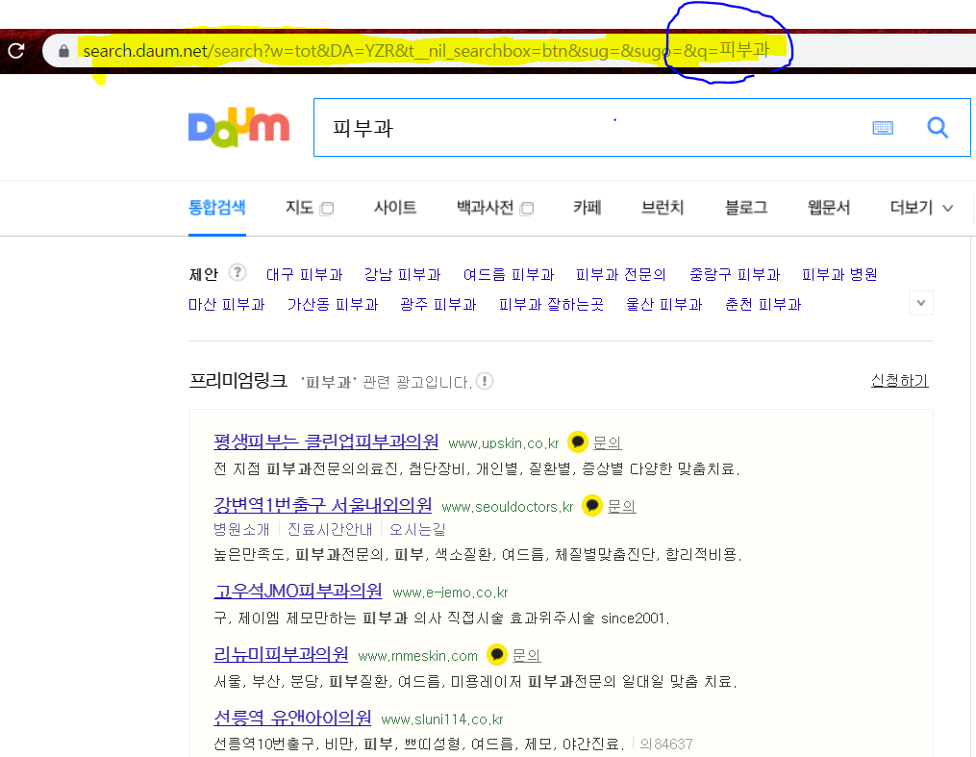976x757 pixels.
Task: Click the 프리미엄링크 section heading
Action: [x=238, y=380]
